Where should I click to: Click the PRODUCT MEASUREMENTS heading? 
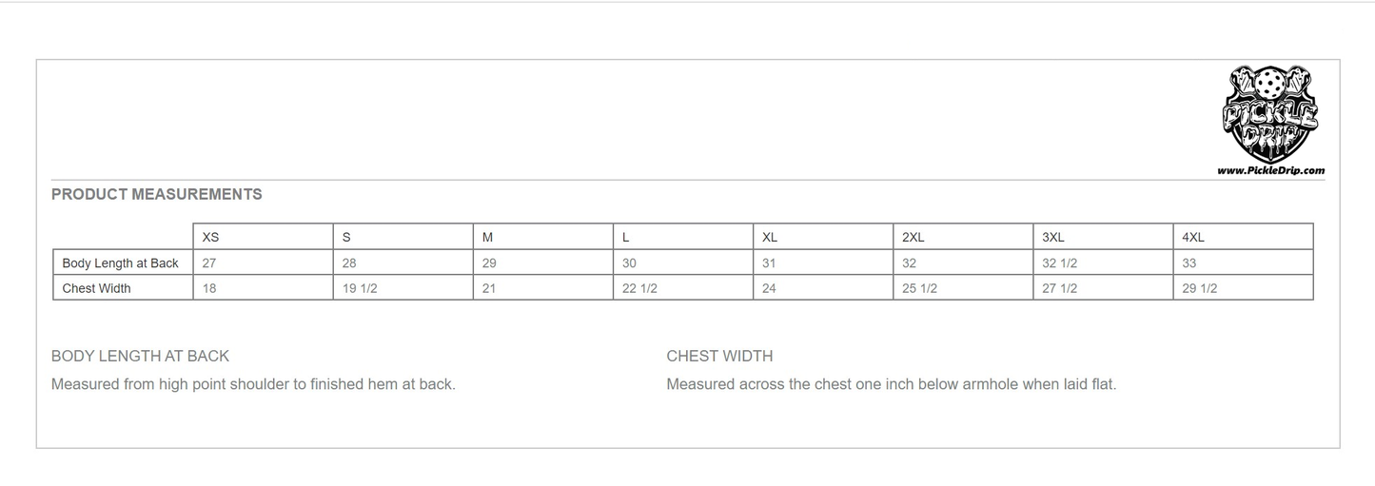click(157, 194)
